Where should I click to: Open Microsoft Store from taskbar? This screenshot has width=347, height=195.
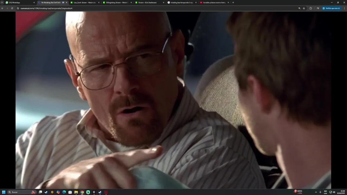point(70,192)
